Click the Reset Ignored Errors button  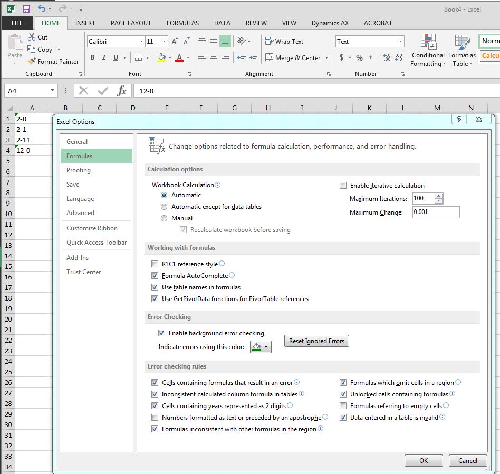316,341
